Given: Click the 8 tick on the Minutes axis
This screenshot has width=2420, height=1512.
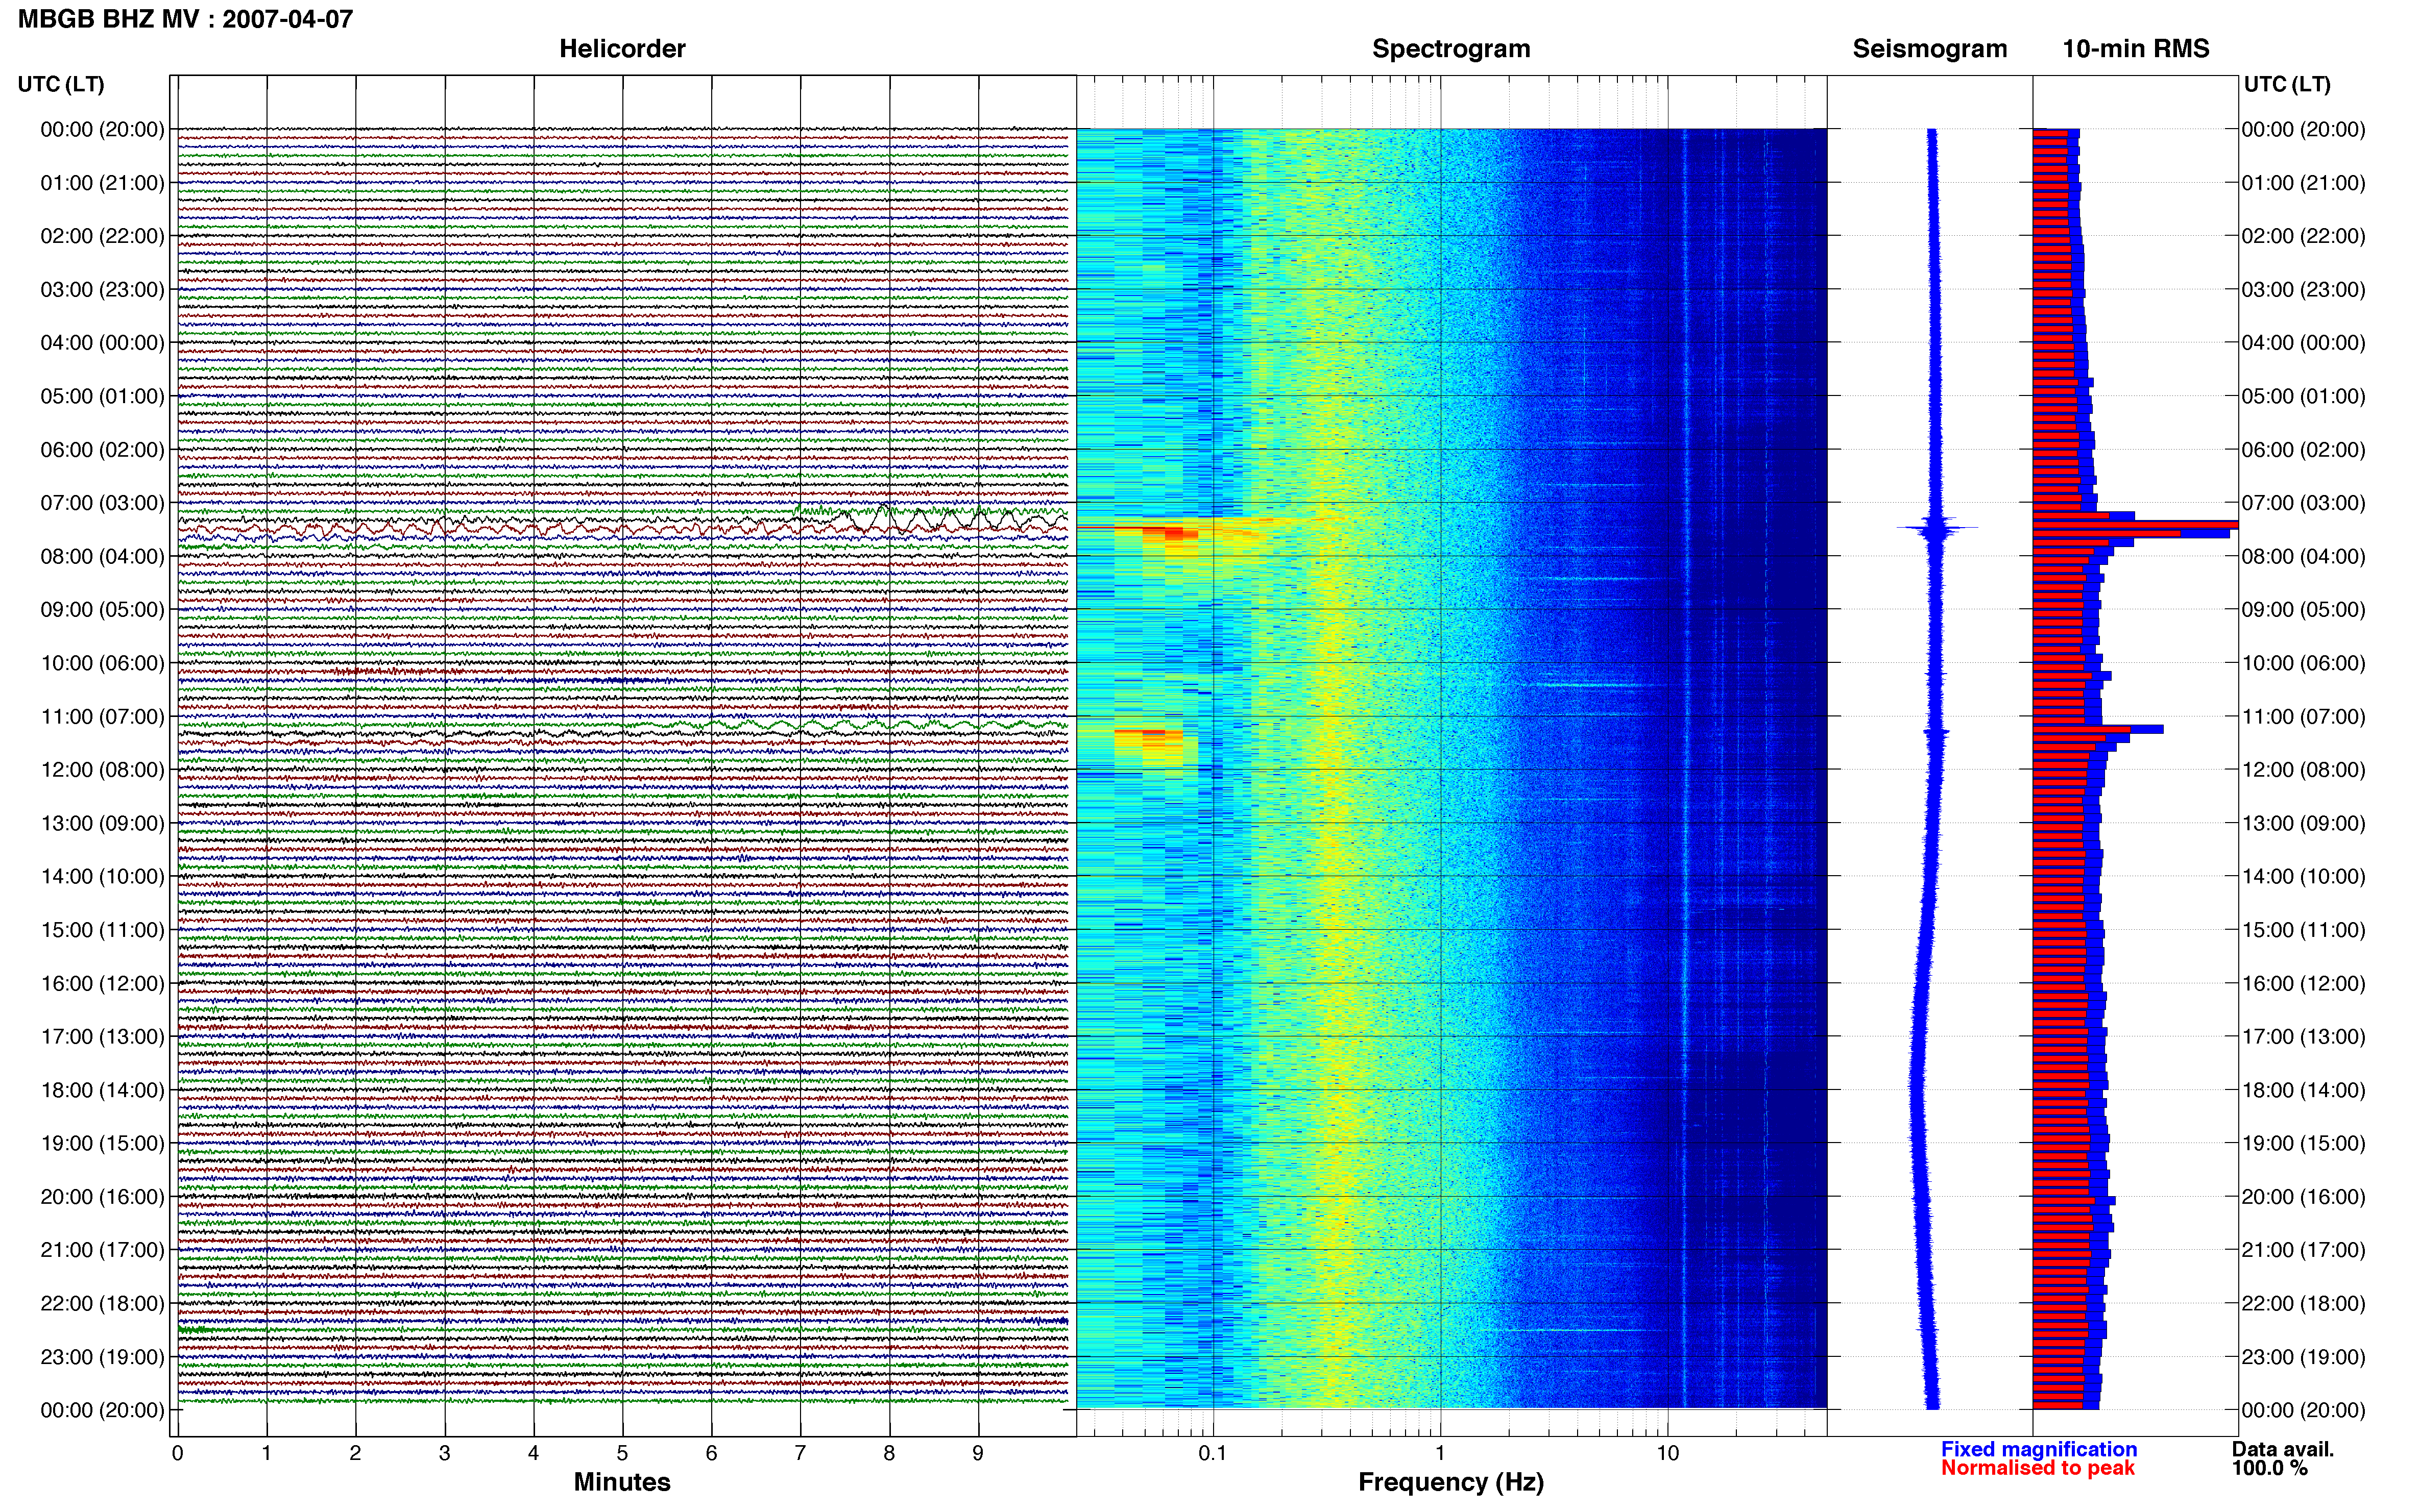Looking at the screenshot, I should [x=889, y=1453].
